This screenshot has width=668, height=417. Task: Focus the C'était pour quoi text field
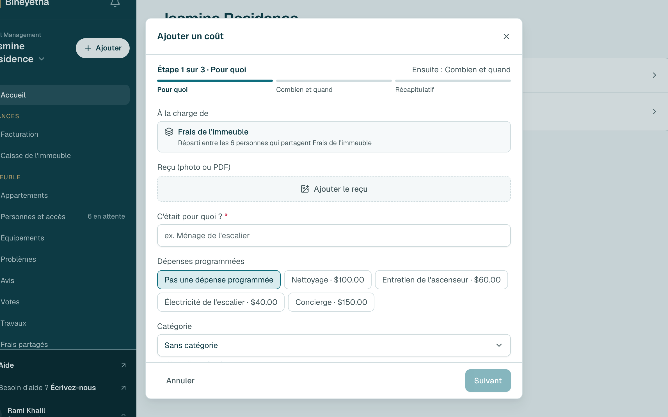tap(334, 235)
